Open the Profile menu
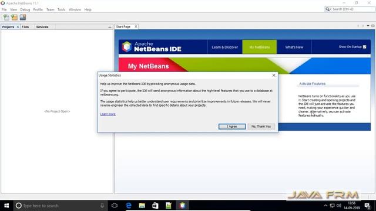The height and width of the screenshot is (211, 376). (x=38, y=9)
